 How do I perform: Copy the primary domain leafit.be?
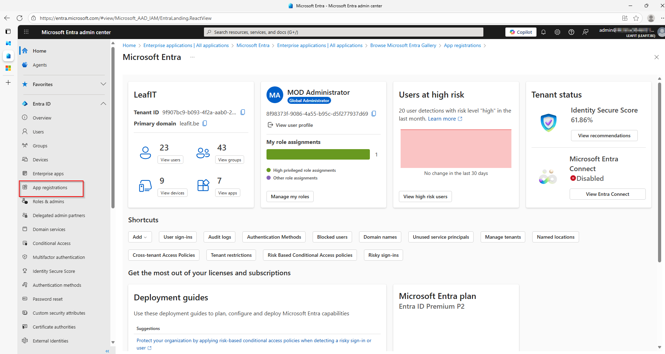coord(205,123)
